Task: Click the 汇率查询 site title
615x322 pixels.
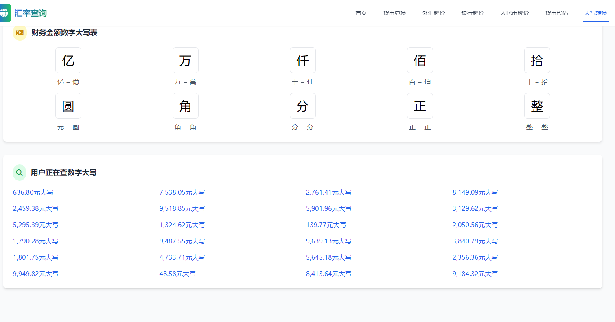Action: tap(31, 13)
